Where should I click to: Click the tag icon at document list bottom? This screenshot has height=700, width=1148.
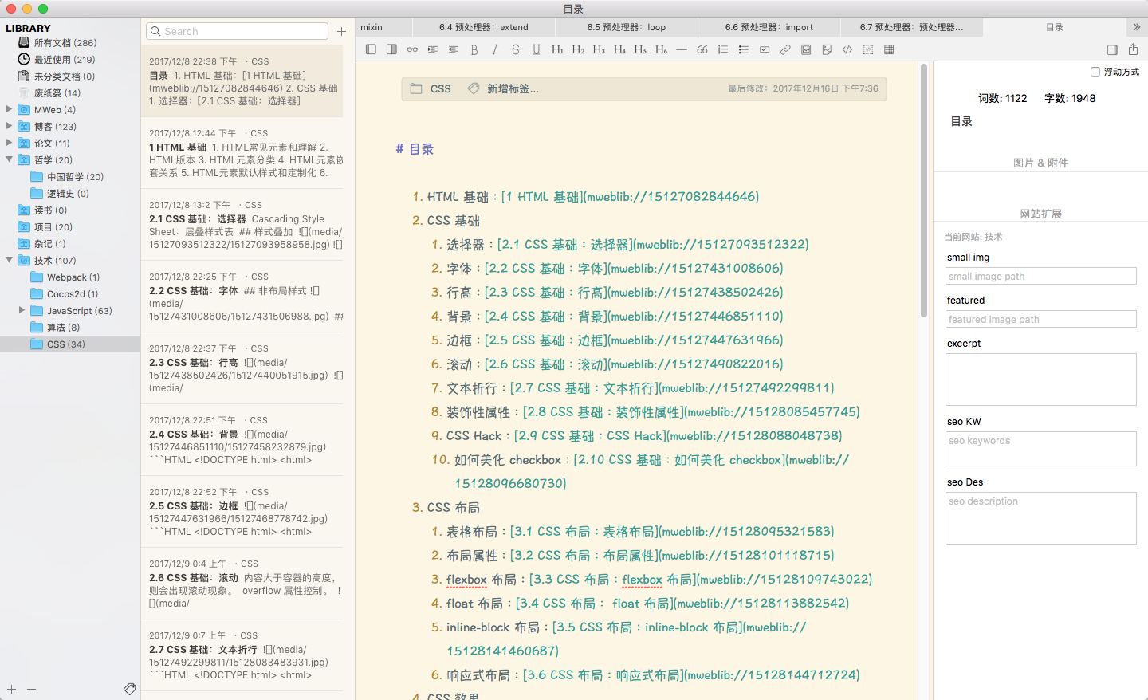point(130,689)
